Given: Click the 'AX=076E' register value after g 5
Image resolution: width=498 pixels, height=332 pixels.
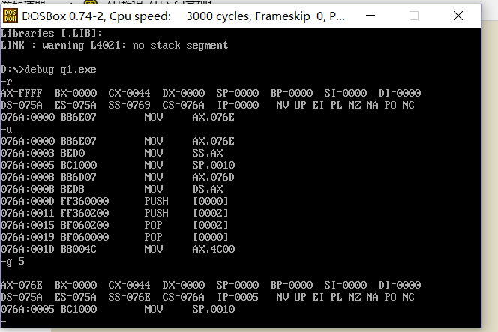Looking at the screenshot, I should [21, 285].
